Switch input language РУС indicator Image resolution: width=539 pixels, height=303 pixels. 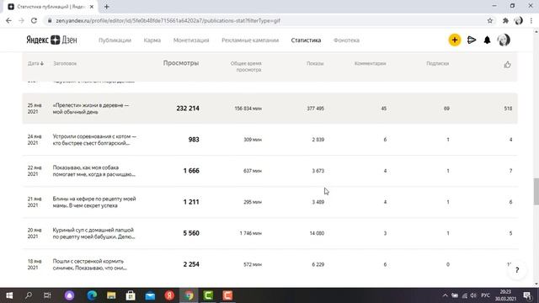point(485,295)
